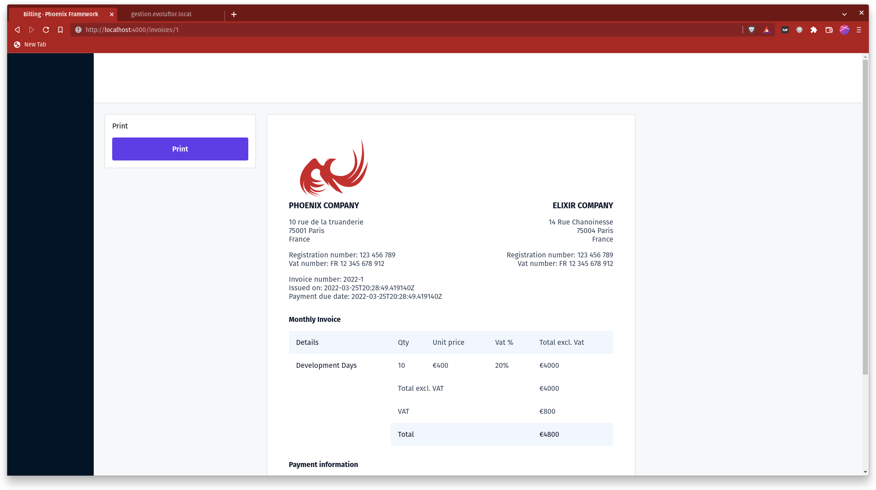Open the hamburger main menu
The width and height of the screenshot is (876, 490).
(859, 30)
